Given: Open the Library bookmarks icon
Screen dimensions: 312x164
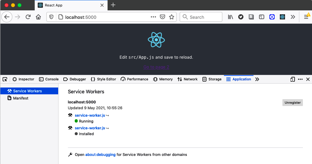Looking at the screenshot, I should point(230,17).
